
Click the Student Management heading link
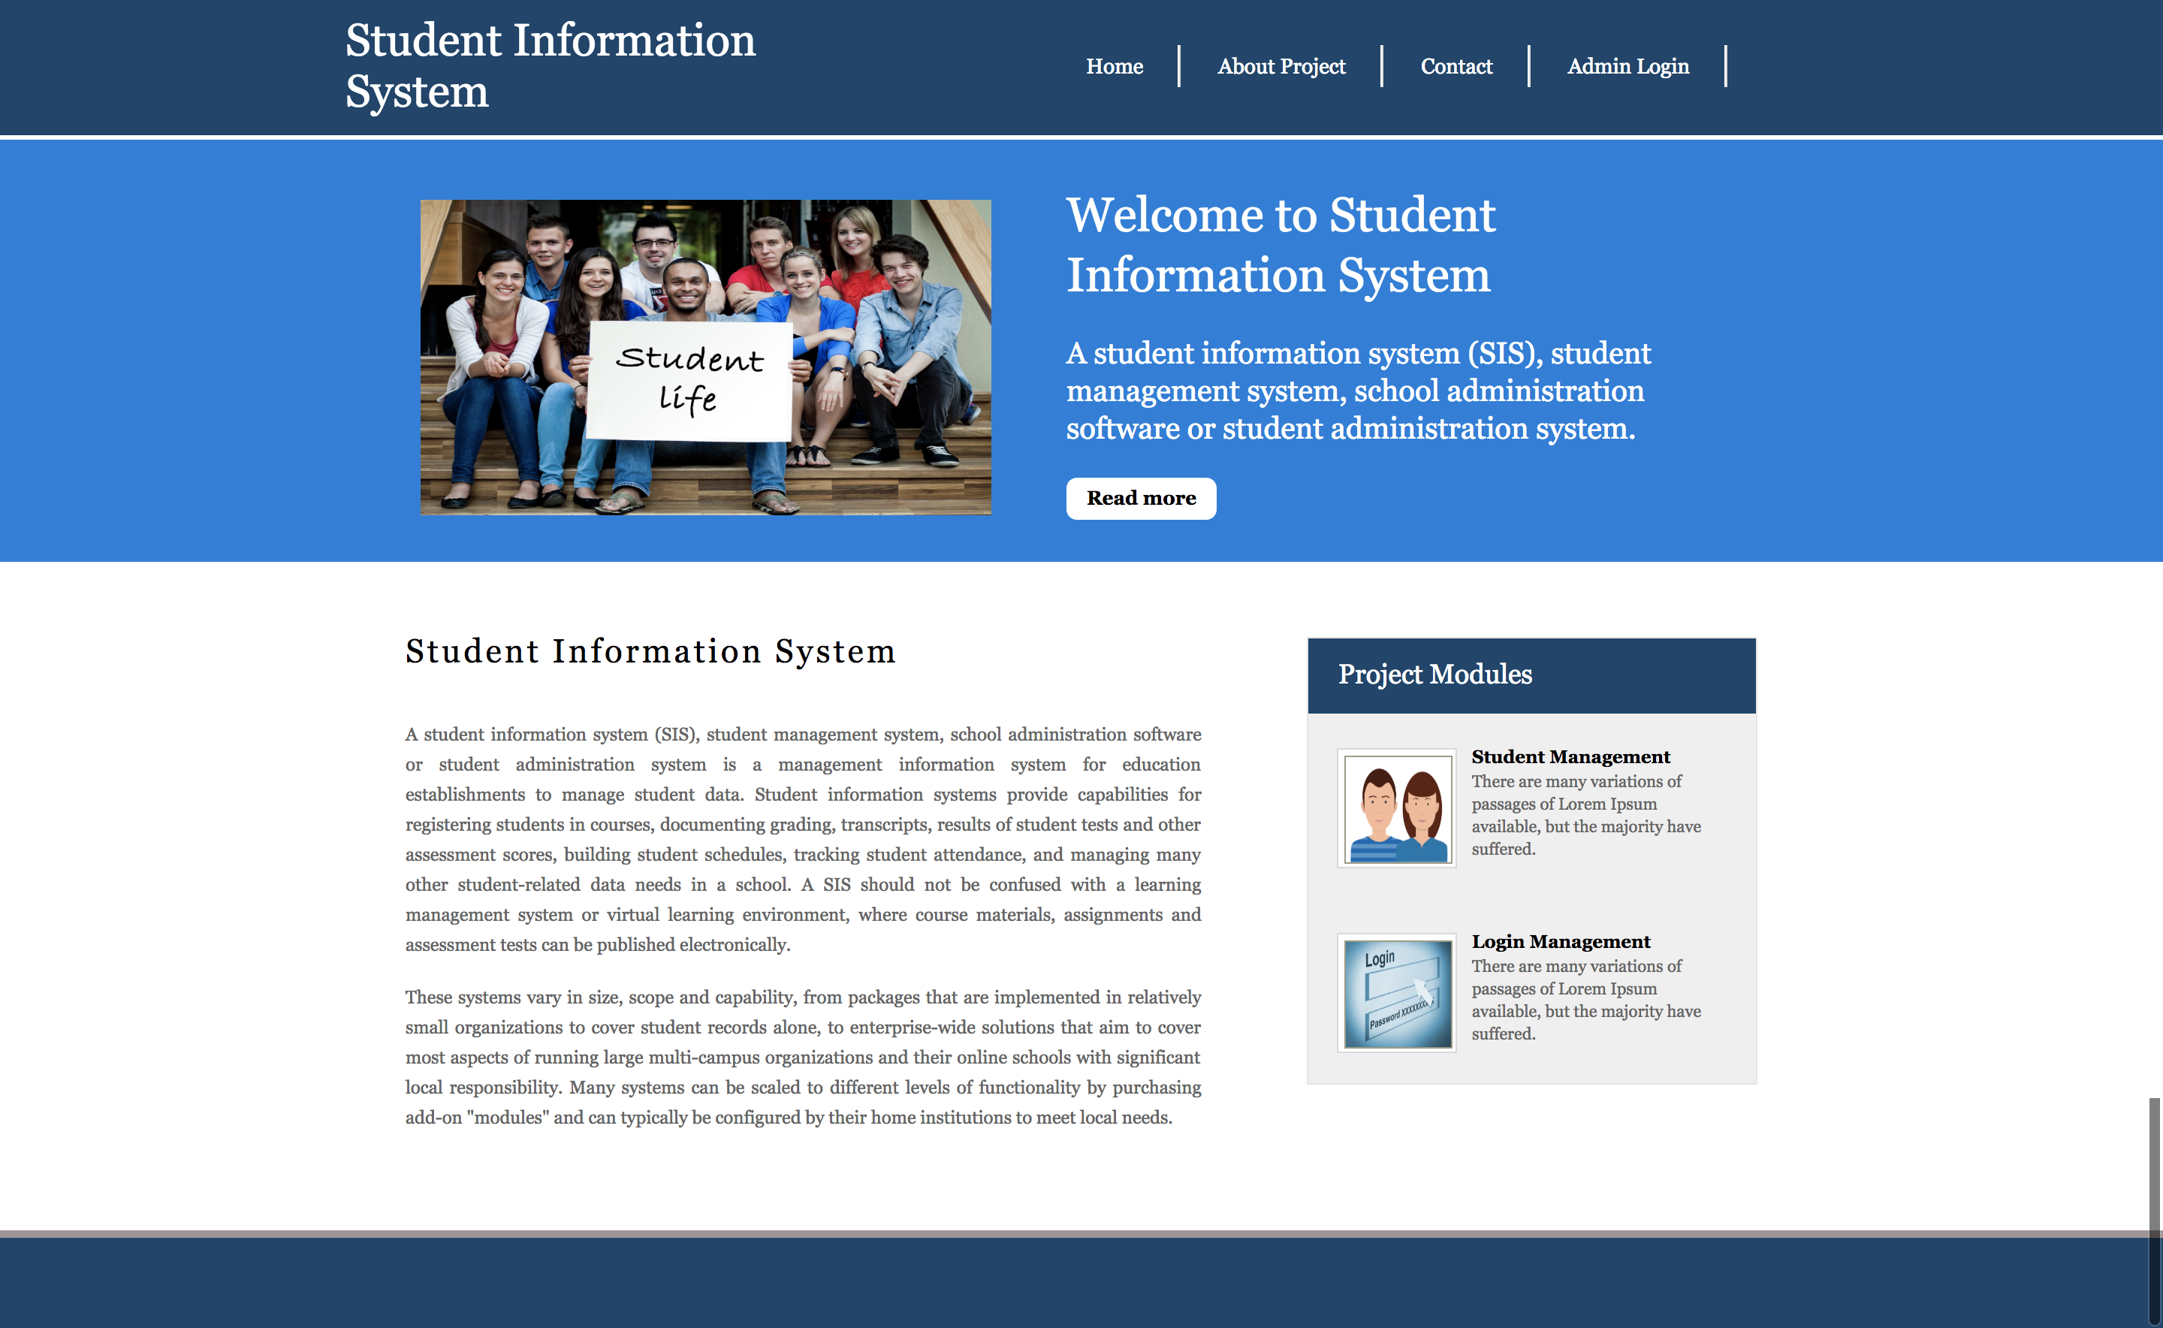[x=1570, y=756]
